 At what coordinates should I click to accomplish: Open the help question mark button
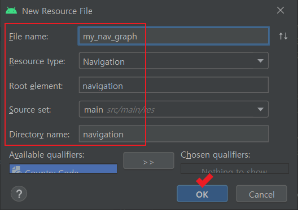pos(19,194)
